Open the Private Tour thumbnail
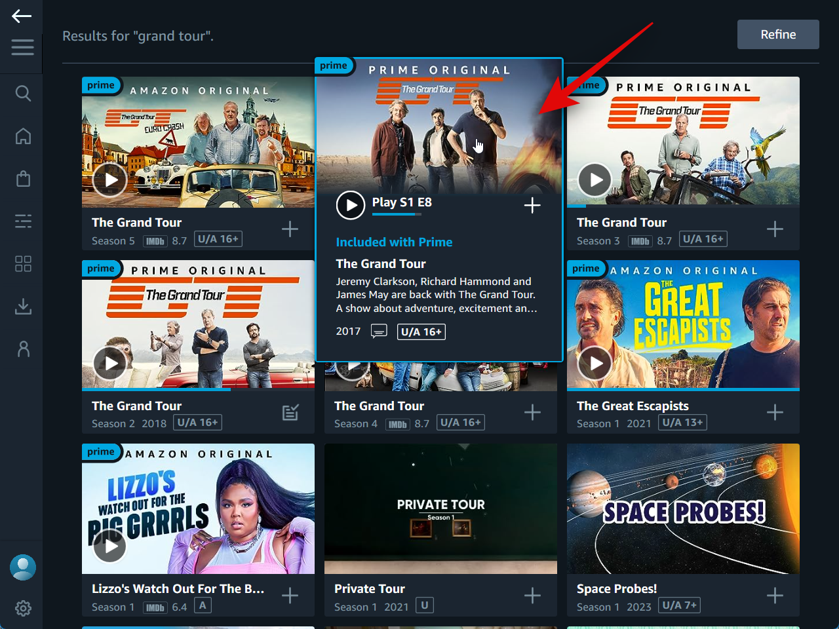 440,508
